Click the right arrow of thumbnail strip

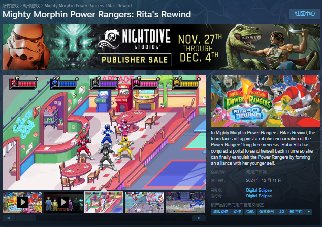pos(199,218)
